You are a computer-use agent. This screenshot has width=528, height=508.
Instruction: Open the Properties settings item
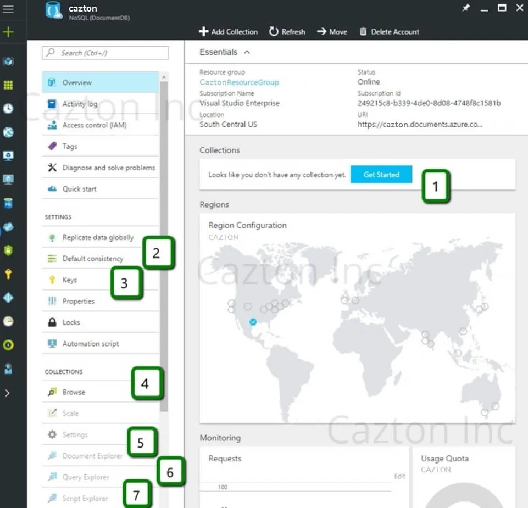click(101, 301)
